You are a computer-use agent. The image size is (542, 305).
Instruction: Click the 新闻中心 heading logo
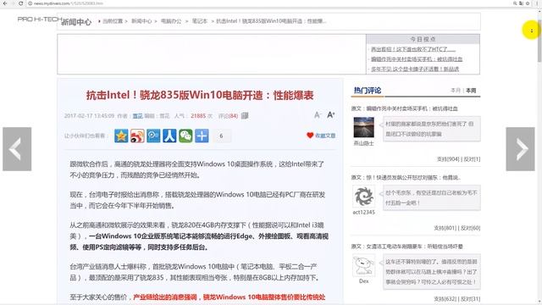click(76, 22)
